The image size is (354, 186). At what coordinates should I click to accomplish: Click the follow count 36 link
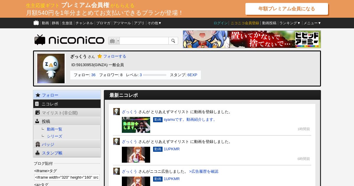tap(93, 75)
